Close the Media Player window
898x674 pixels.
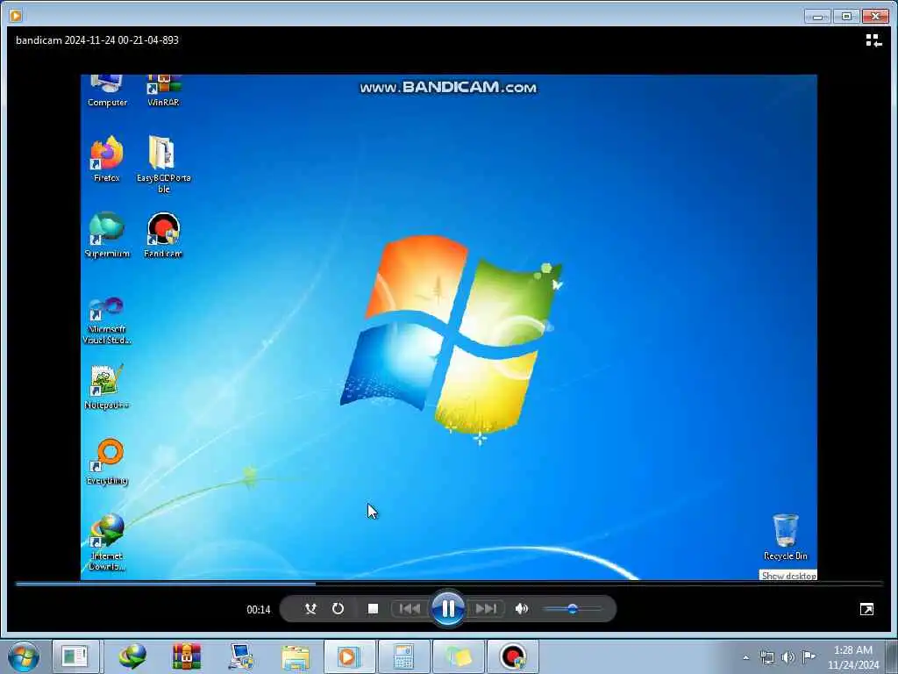click(876, 17)
